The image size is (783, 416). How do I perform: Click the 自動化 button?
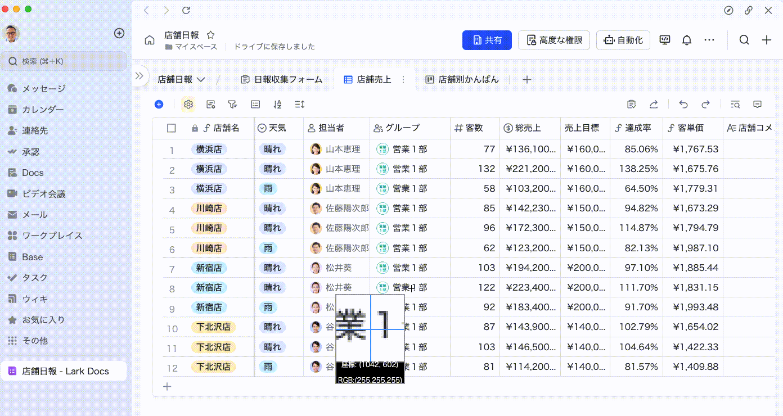point(623,40)
